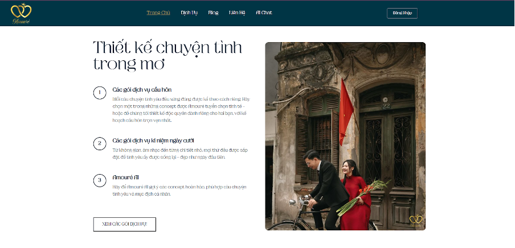Viewport: 515px width, 248px height.
Task: Select the circled number 3 icon
Action: 100,180
